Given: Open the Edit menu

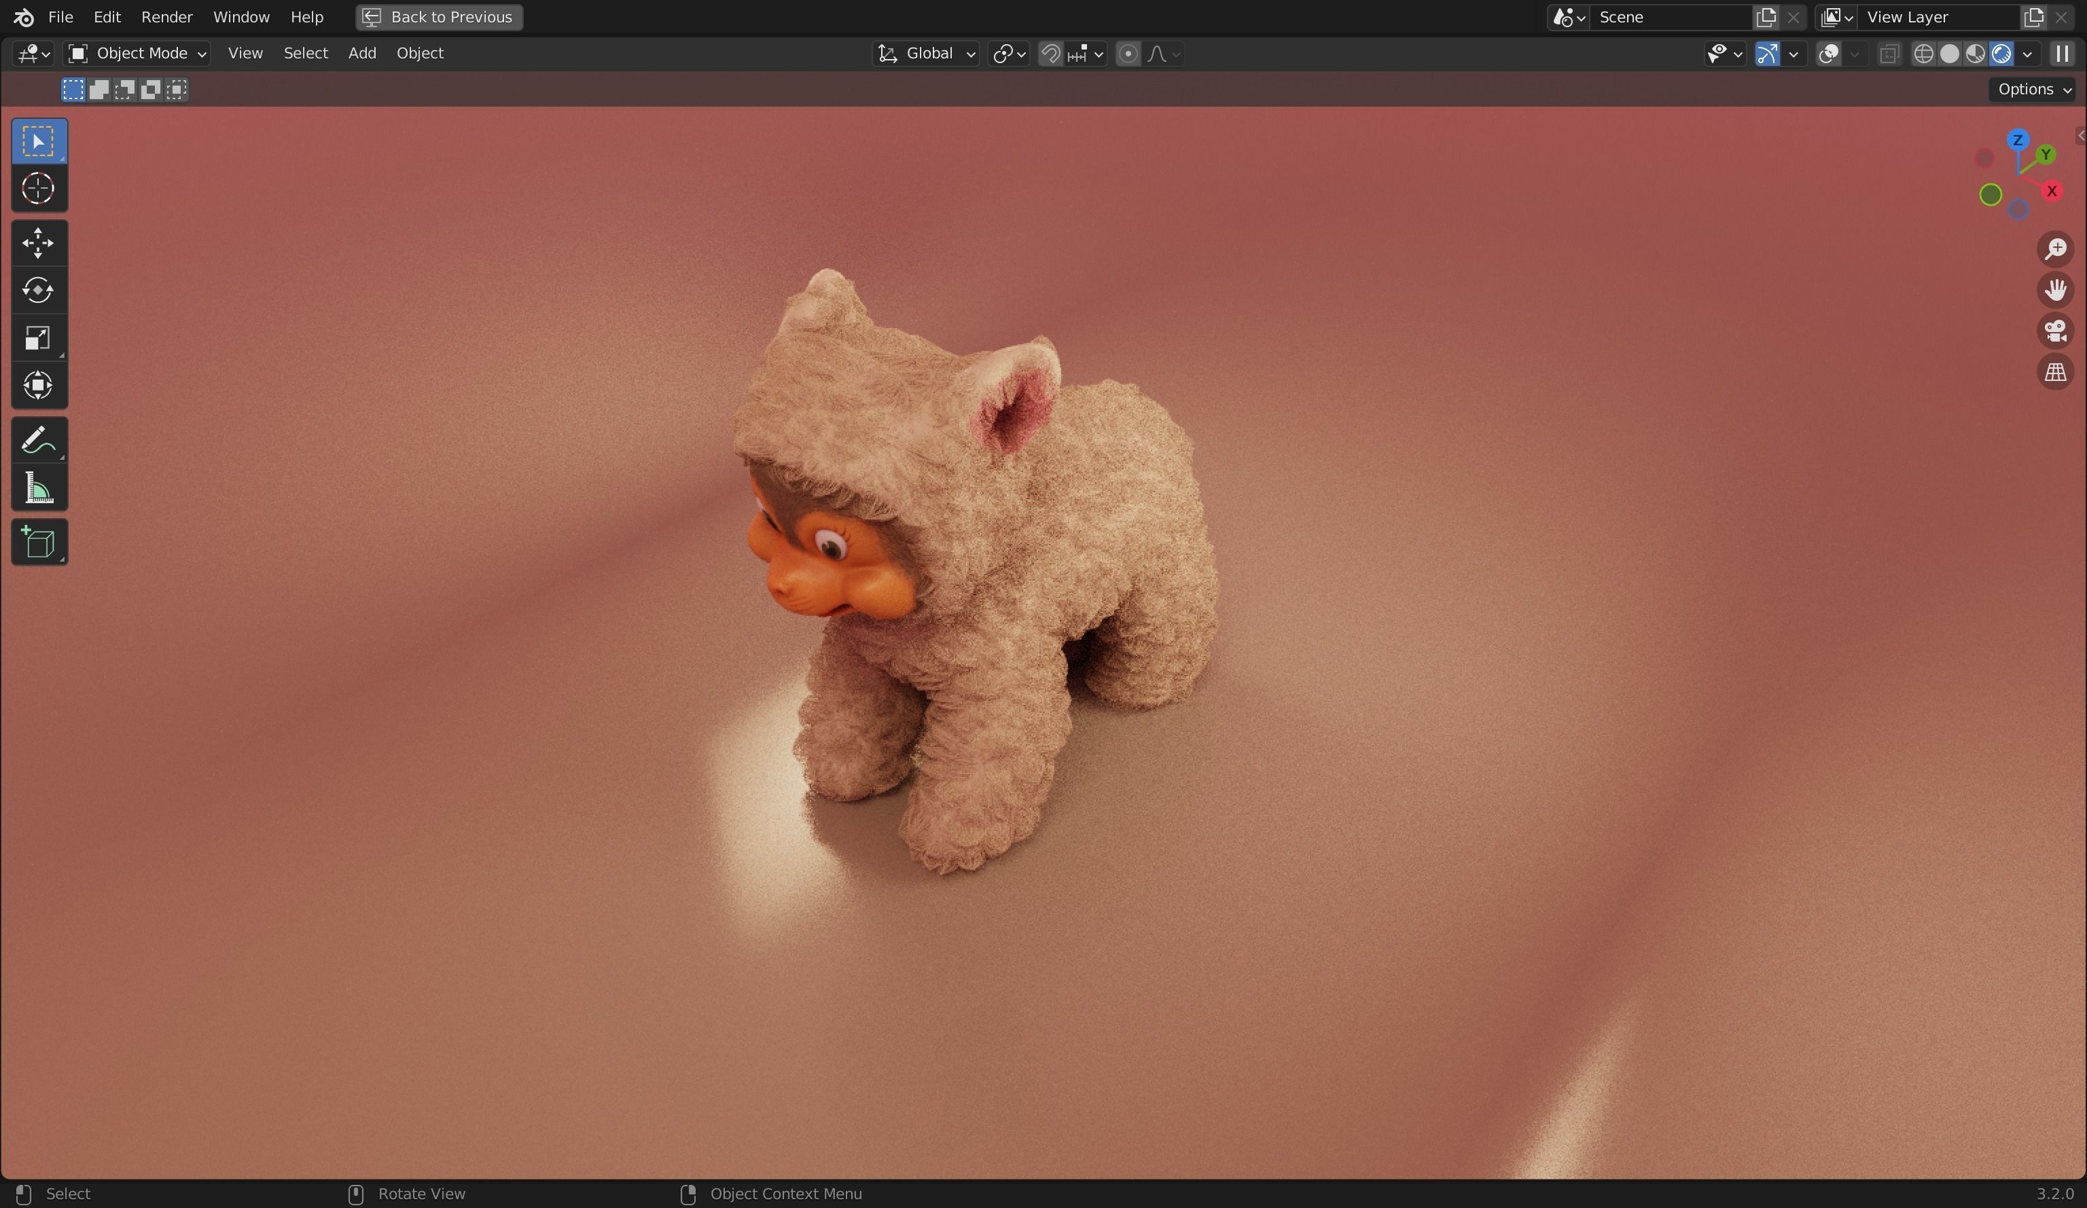Looking at the screenshot, I should click(x=107, y=16).
